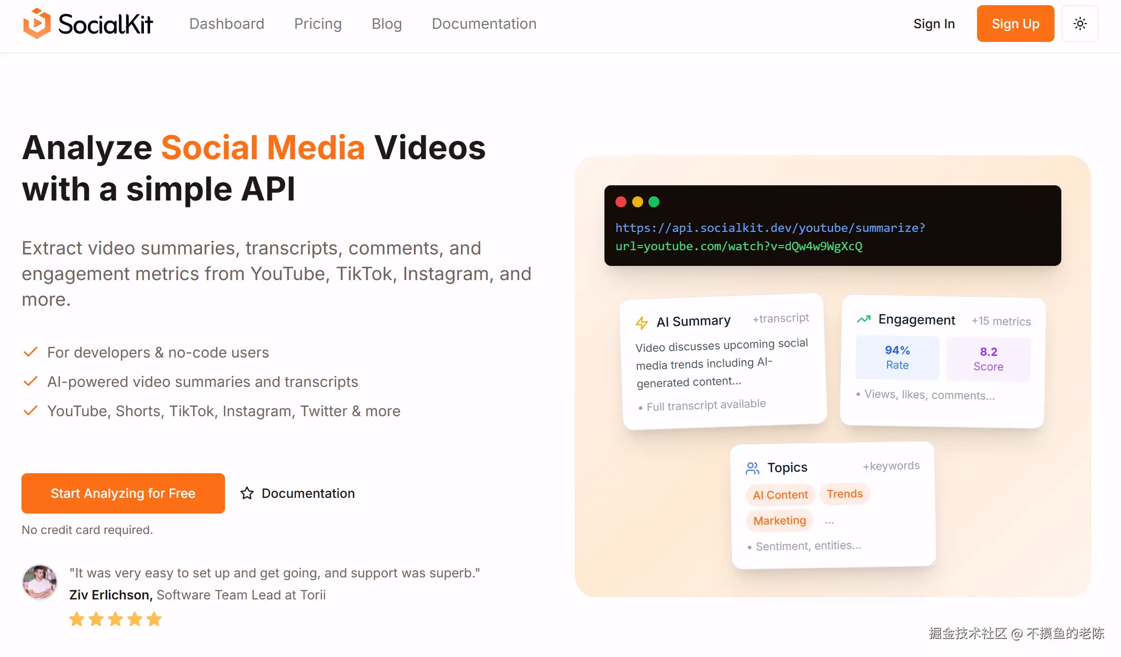1121x657 pixels.
Task: Click Ziv Erlichson's avatar photo
Action: (40, 582)
